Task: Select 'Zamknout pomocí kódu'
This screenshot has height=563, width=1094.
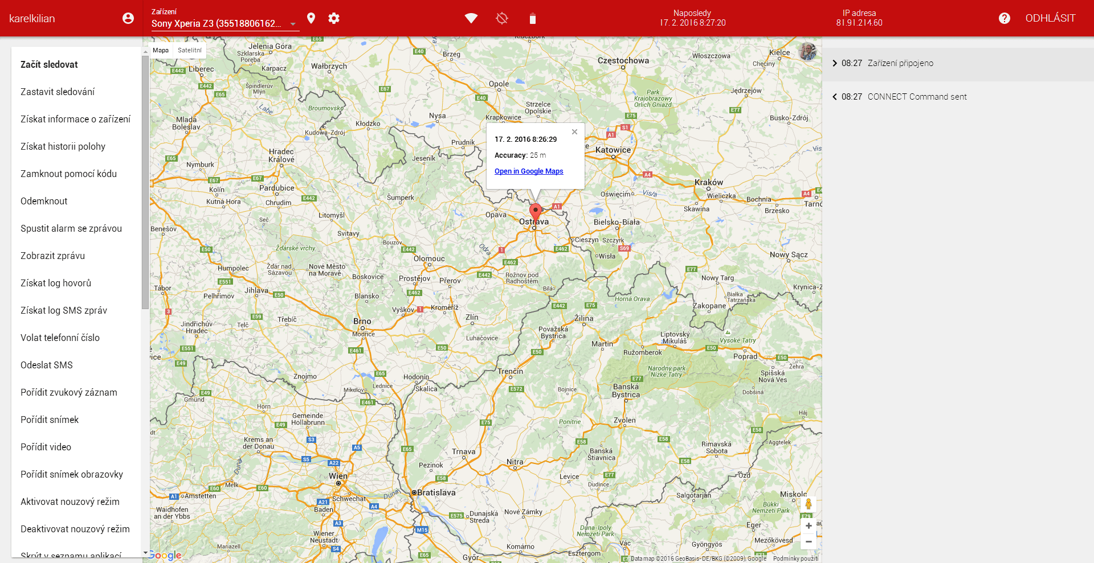Action: point(76,174)
